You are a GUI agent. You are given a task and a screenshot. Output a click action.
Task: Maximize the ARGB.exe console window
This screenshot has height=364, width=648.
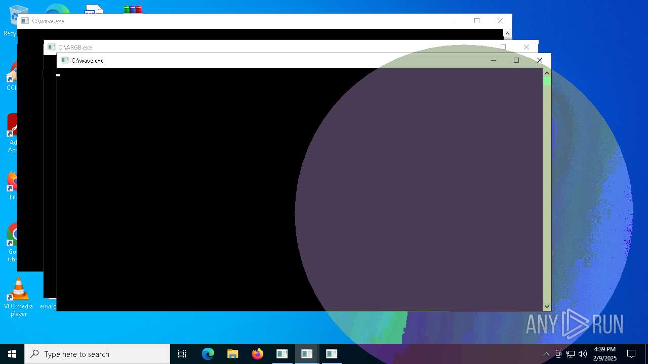click(x=503, y=47)
